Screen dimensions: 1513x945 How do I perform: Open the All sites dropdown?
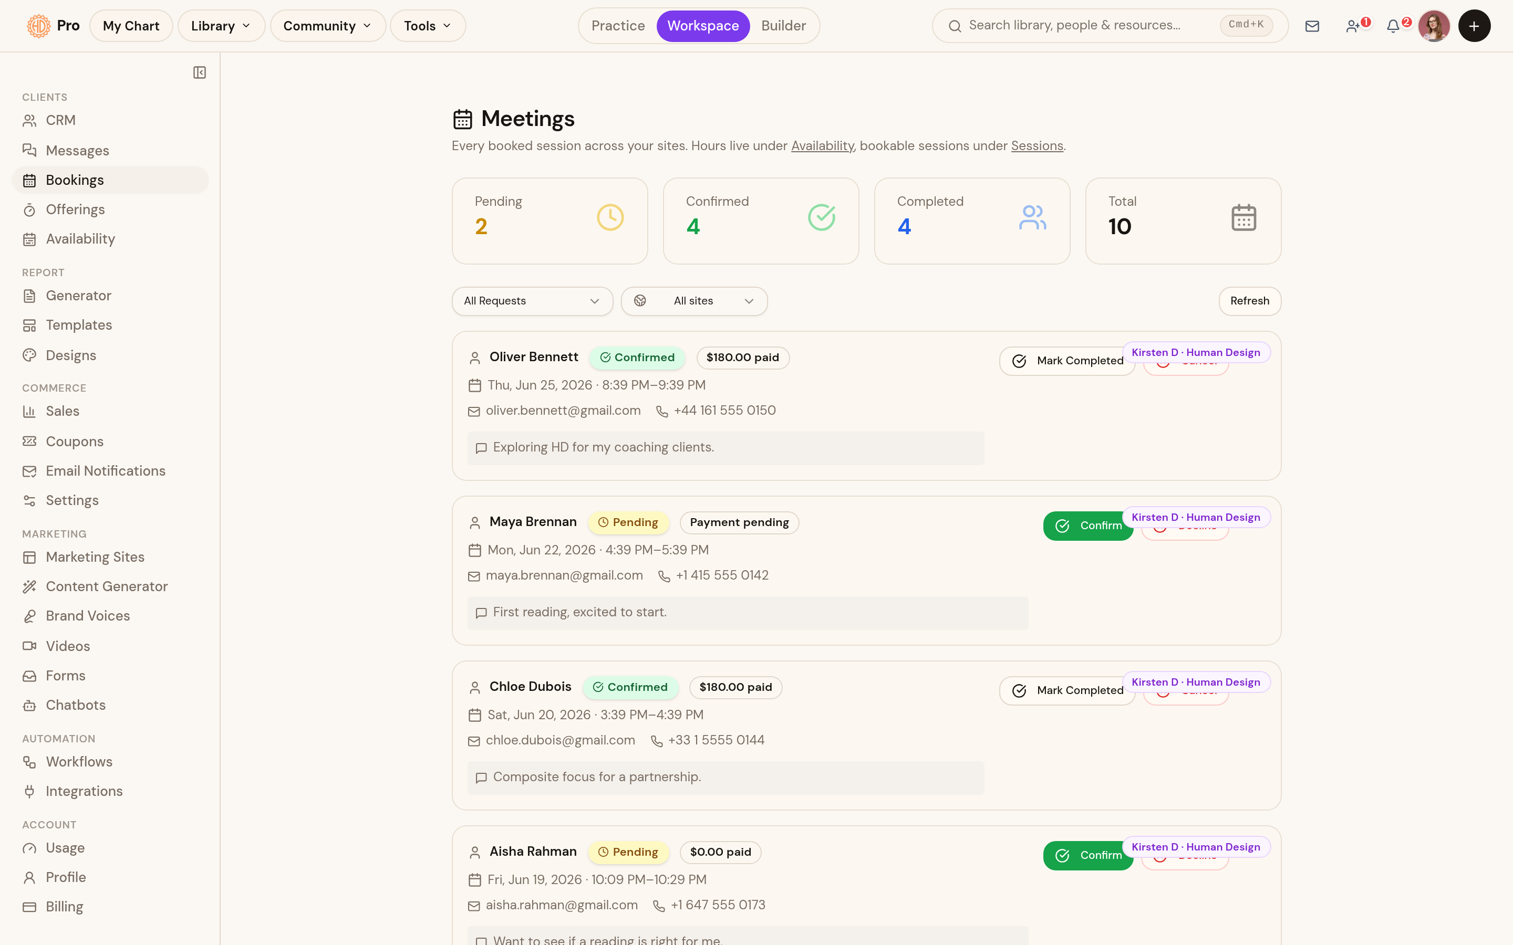tap(694, 301)
